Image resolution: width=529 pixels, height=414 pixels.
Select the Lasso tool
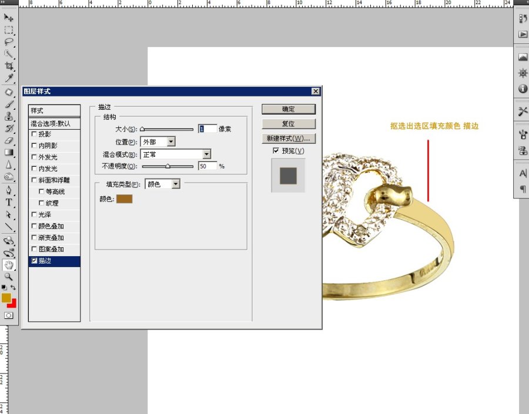(9, 42)
